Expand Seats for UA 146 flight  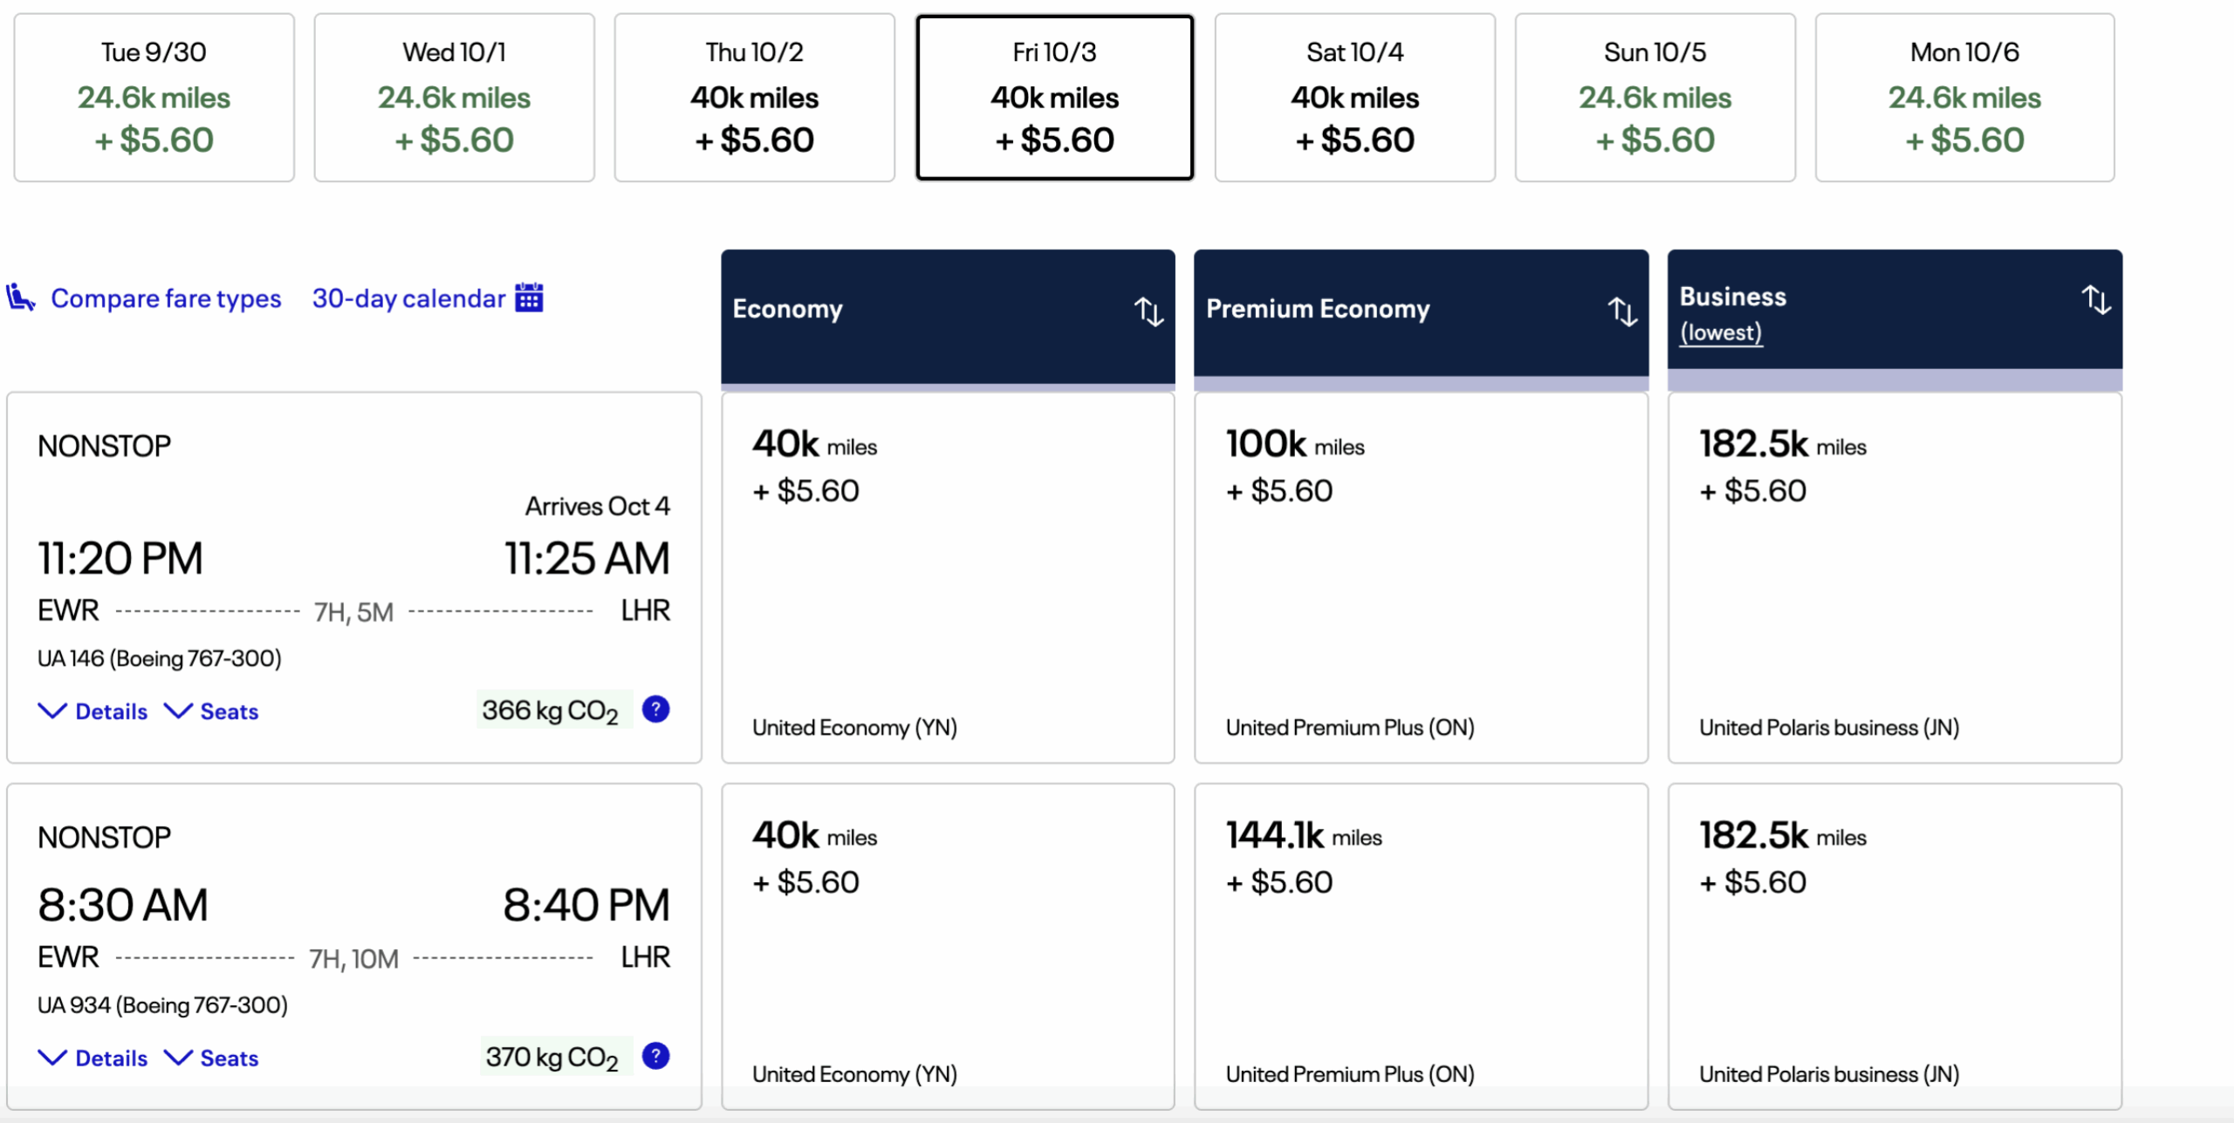coord(212,711)
